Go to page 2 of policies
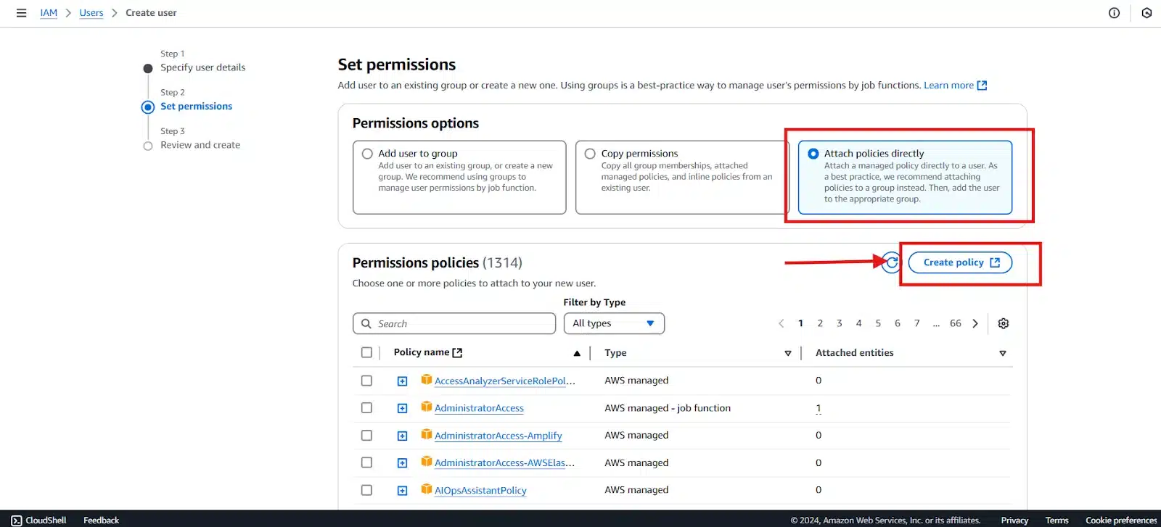Viewport: 1161px width, 527px height. [x=820, y=323]
